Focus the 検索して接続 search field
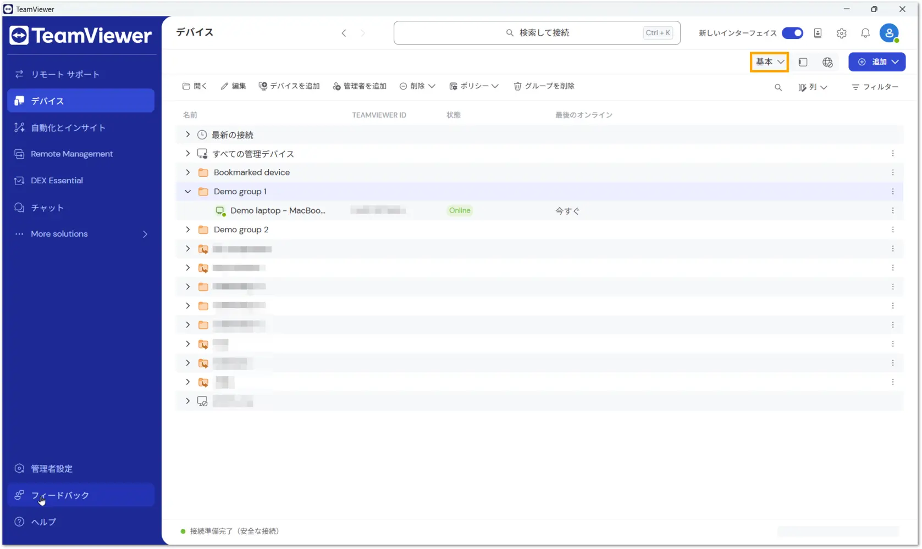 537,33
